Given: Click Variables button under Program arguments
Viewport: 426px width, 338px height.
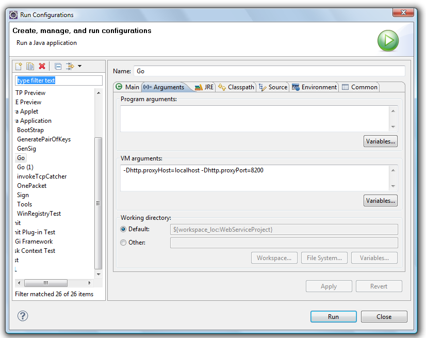Looking at the screenshot, I should click(x=380, y=141).
